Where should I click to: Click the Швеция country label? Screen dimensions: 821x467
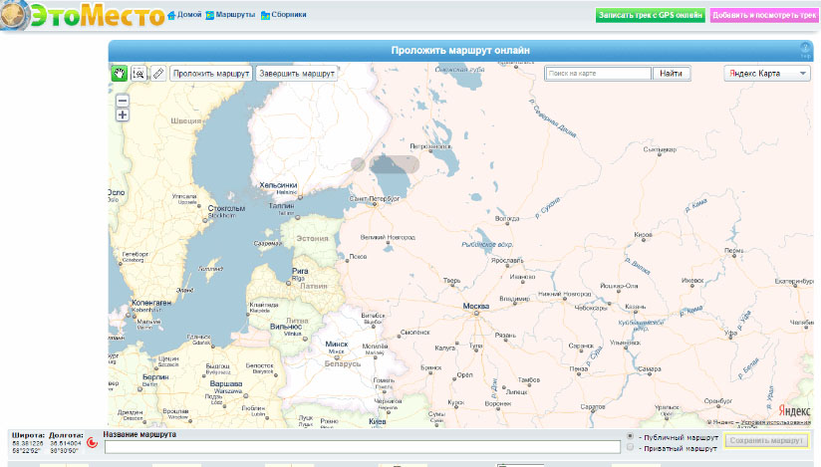point(186,120)
